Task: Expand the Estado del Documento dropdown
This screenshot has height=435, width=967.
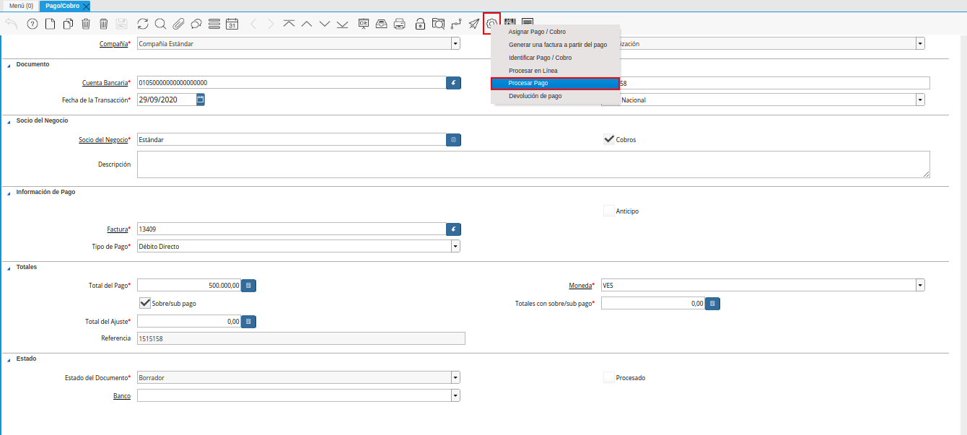Action: tap(455, 377)
